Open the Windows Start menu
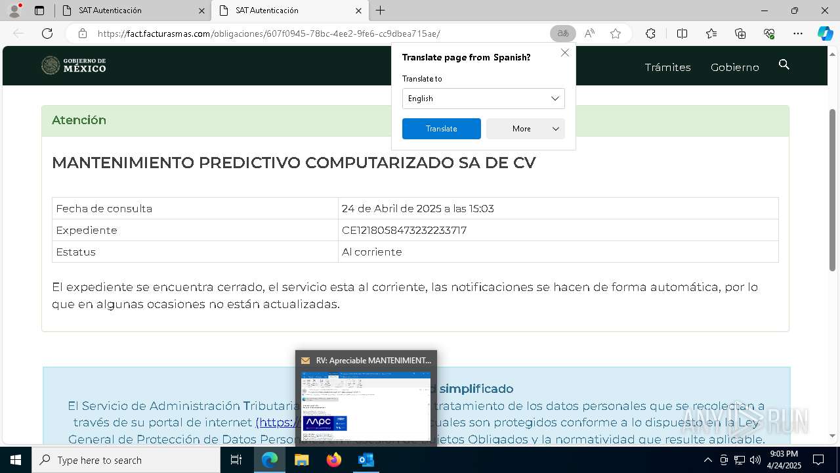Image resolution: width=840 pixels, height=473 pixels. [x=16, y=460]
